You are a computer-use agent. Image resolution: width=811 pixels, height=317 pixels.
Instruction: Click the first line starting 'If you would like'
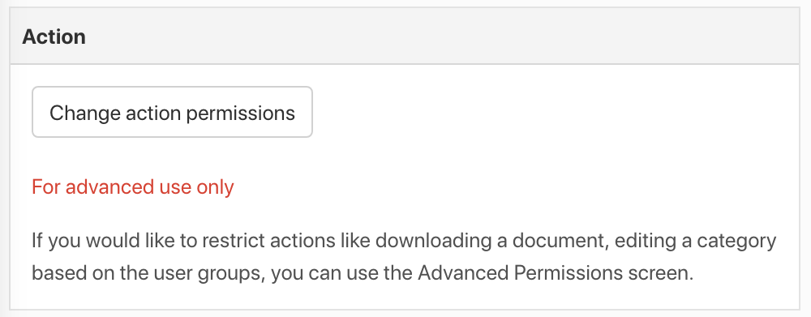tap(404, 241)
